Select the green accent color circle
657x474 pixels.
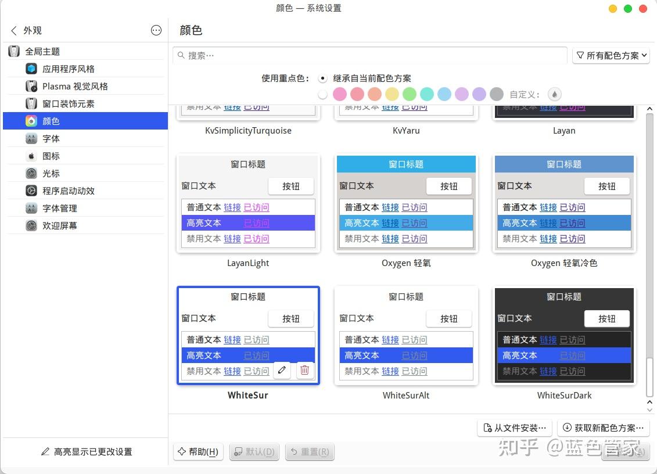410,94
